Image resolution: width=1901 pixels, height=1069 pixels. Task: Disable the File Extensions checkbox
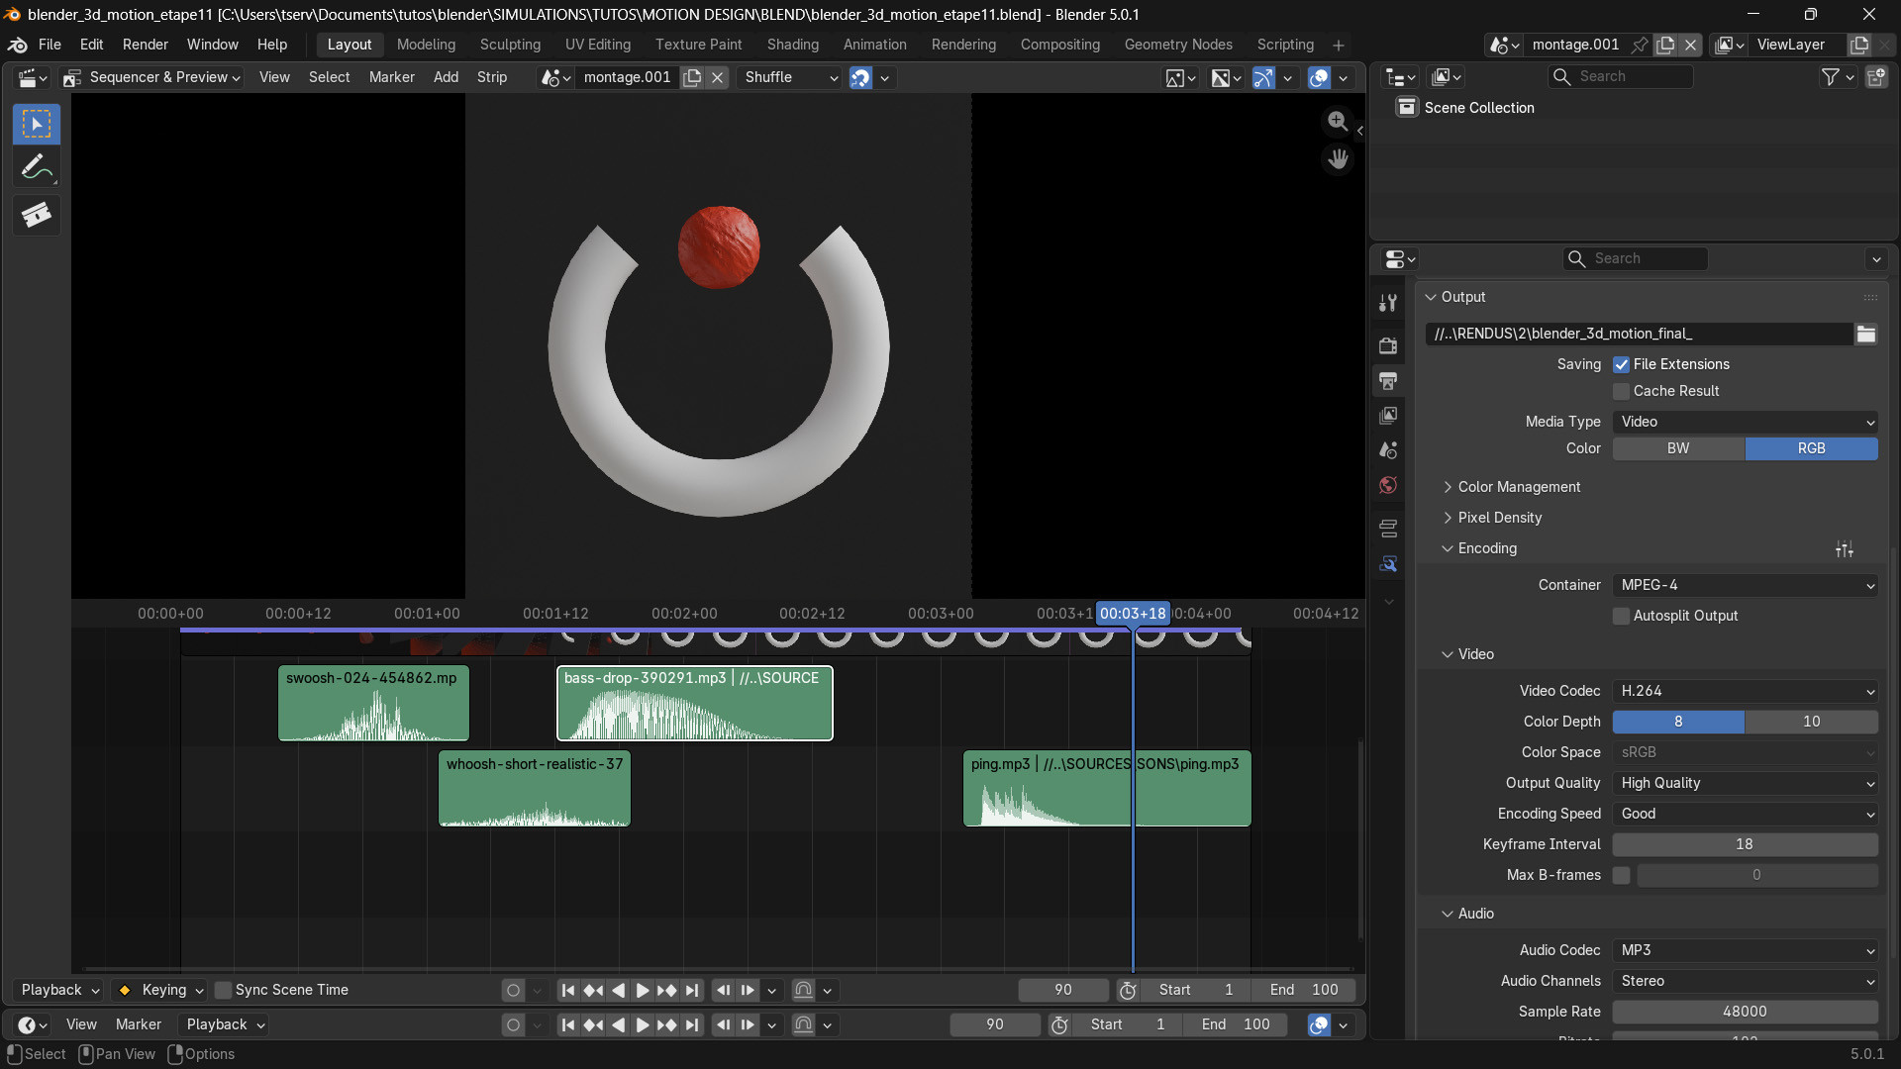[1621, 365]
